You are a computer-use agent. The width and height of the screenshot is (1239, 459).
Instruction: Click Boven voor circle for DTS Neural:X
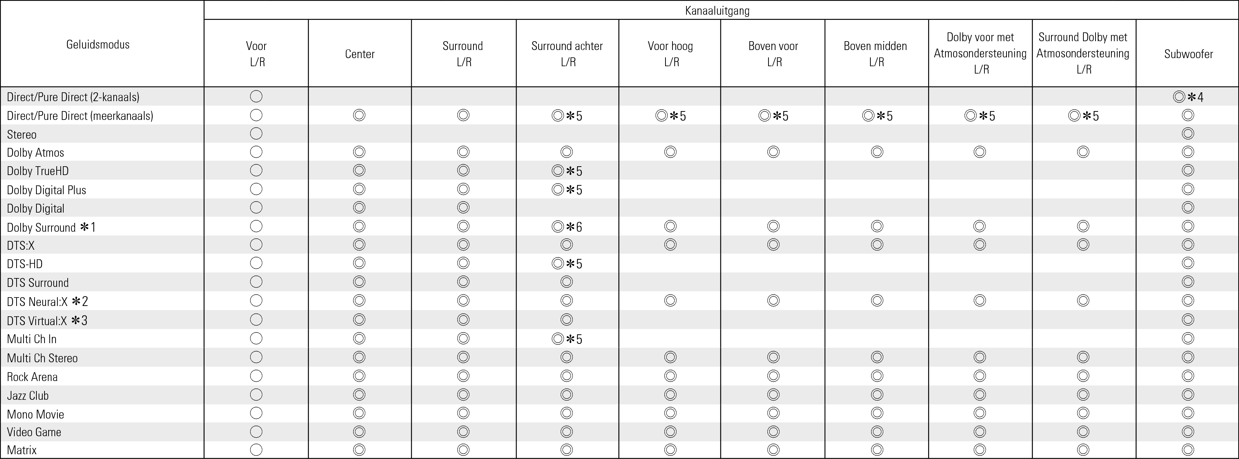tap(773, 300)
